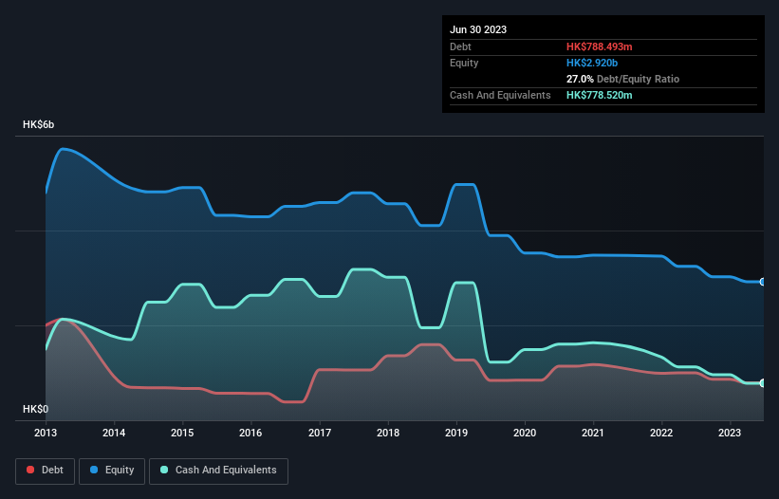Click the Debt row label in tooltip
779x499 pixels.
[x=460, y=46]
